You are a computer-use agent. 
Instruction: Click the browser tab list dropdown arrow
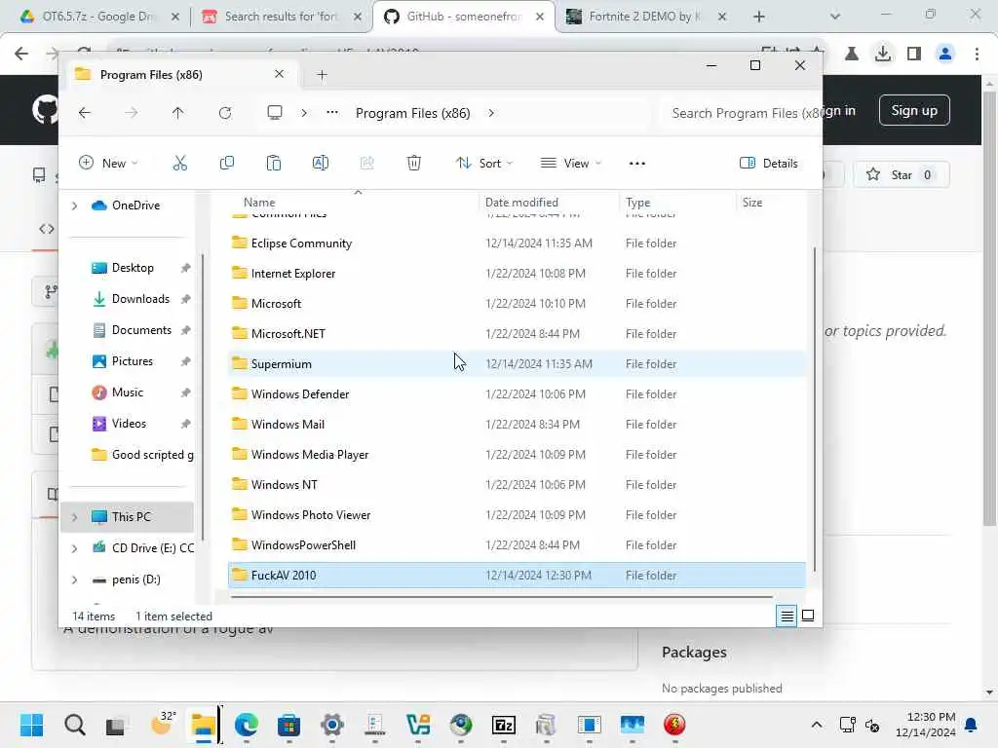835,17
